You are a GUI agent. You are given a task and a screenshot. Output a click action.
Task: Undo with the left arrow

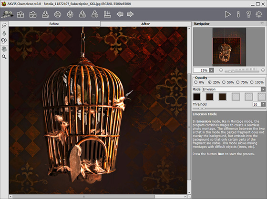pyautogui.click(x=120, y=14)
